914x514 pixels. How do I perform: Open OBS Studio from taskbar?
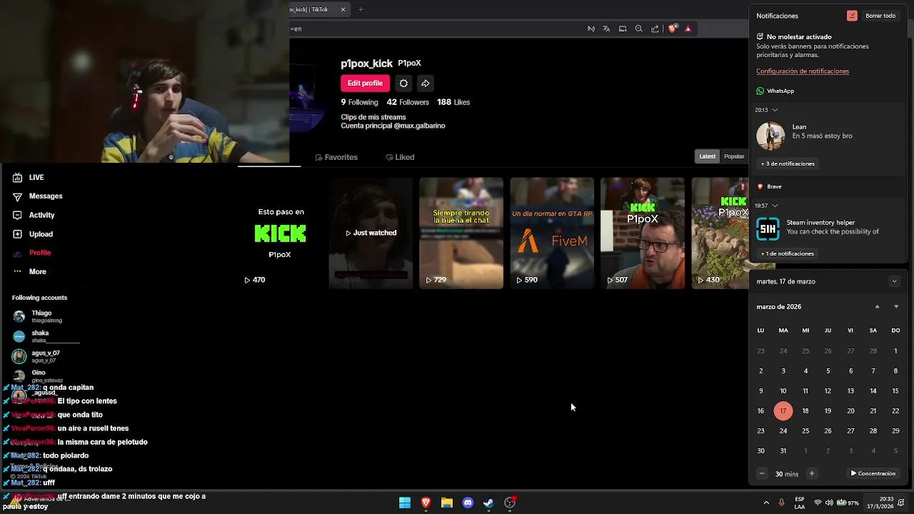click(x=510, y=503)
